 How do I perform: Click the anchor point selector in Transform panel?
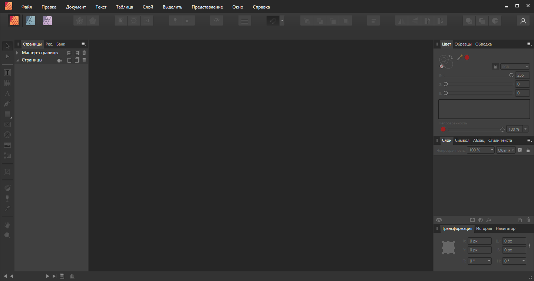(448, 248)
